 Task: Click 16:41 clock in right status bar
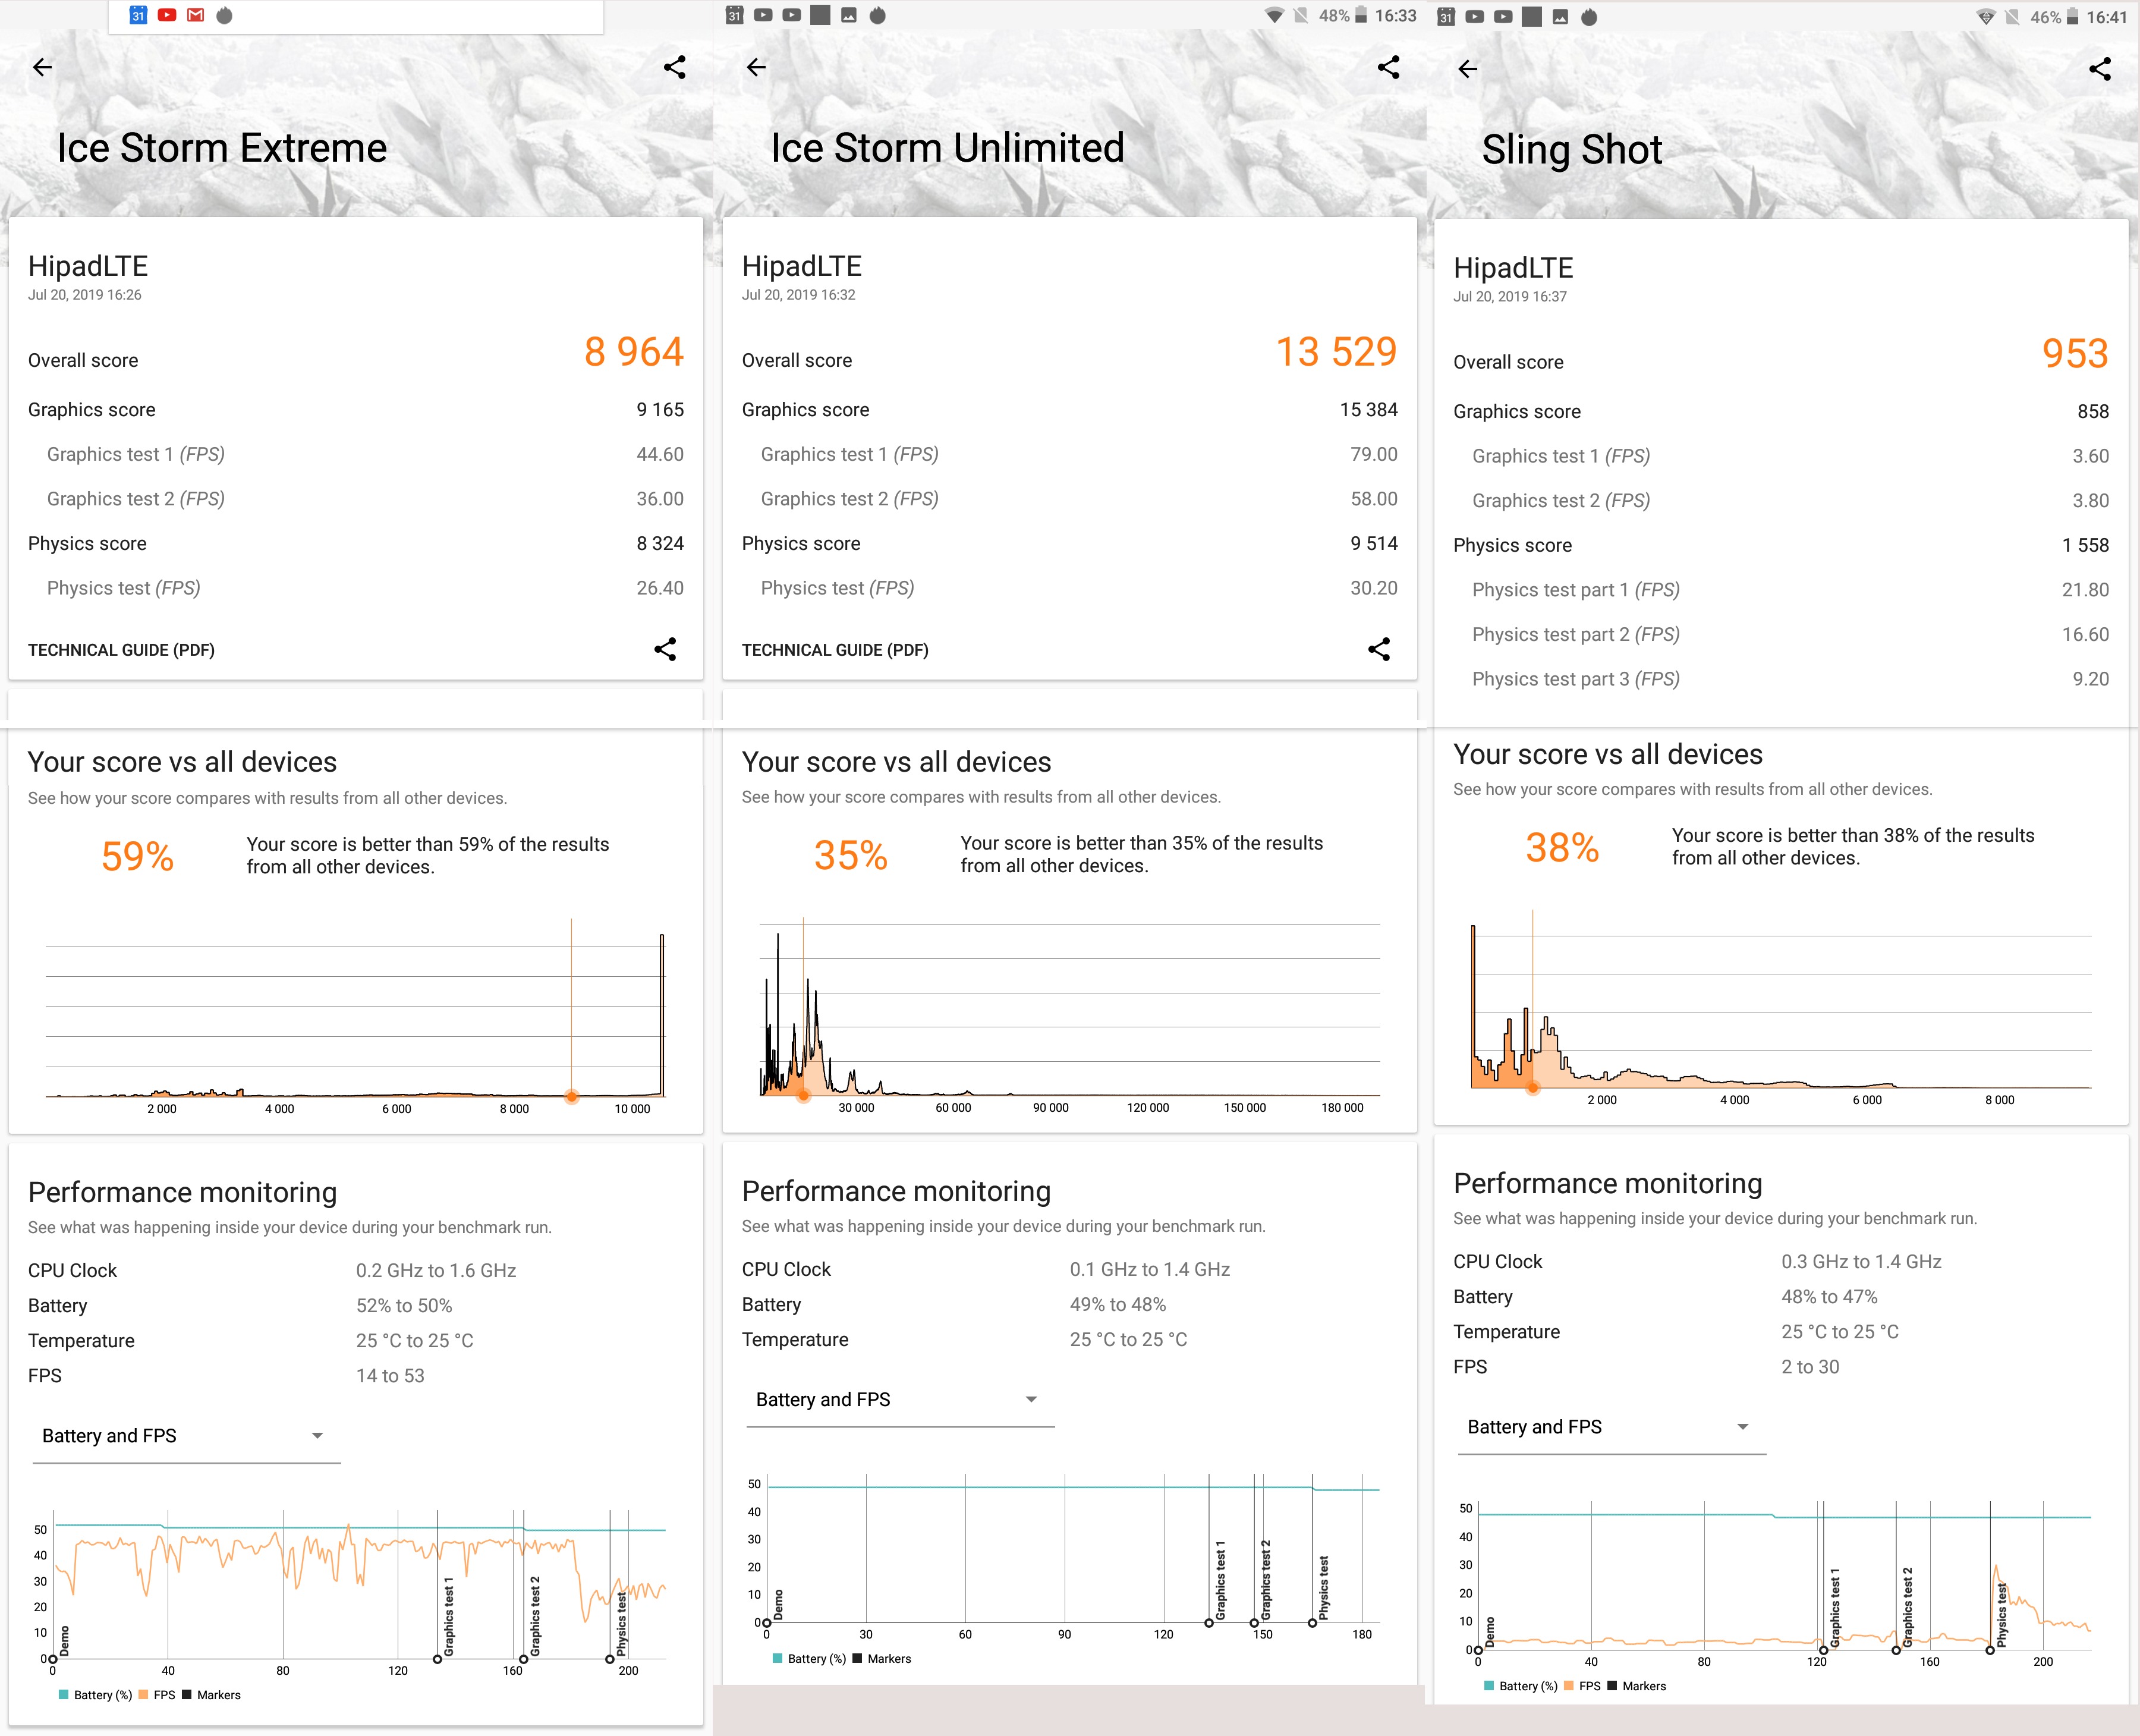[x=2107, y=17]
